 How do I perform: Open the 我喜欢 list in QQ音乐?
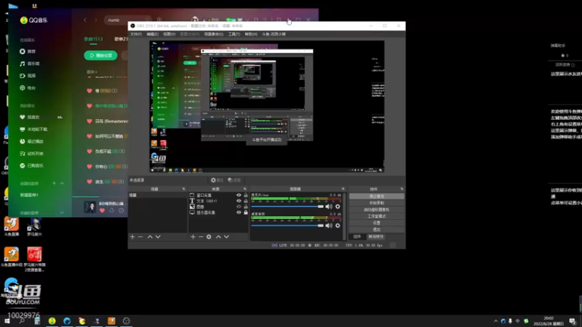30,117
